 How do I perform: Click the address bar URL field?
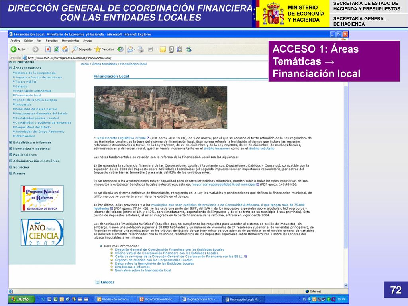coord(146,58)
